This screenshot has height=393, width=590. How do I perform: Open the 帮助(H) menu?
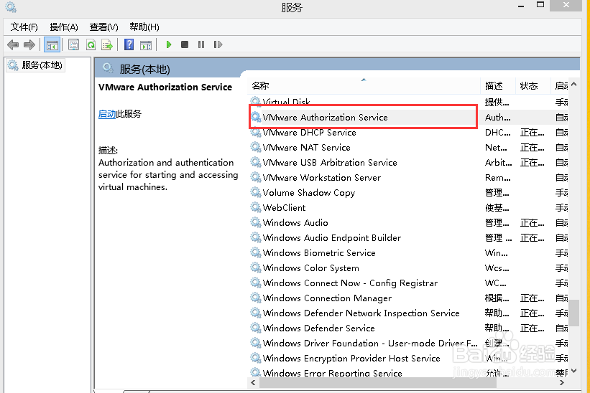point(144,27)
